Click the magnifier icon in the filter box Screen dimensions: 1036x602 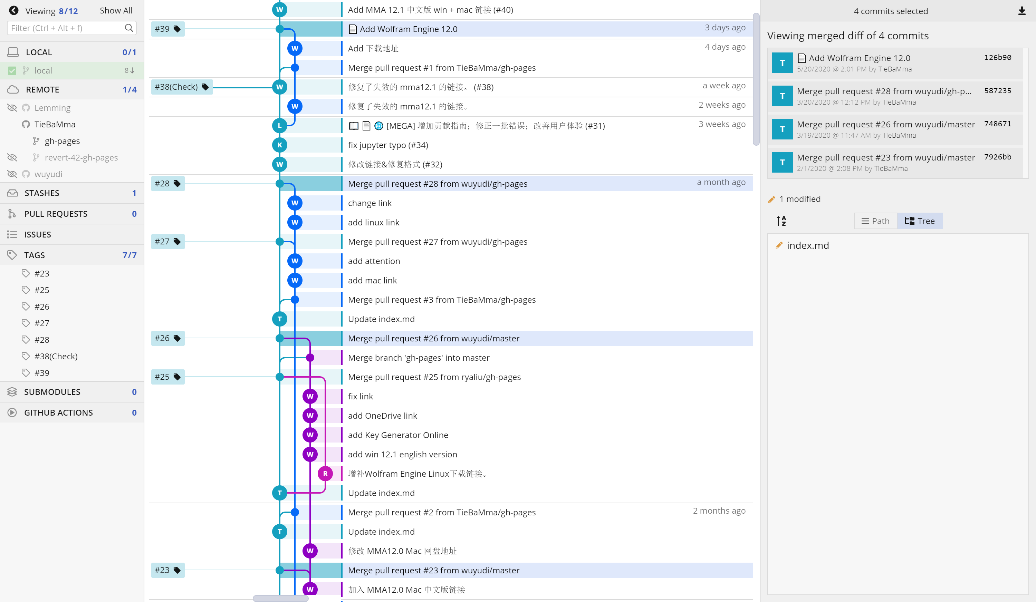click(129, 28)
